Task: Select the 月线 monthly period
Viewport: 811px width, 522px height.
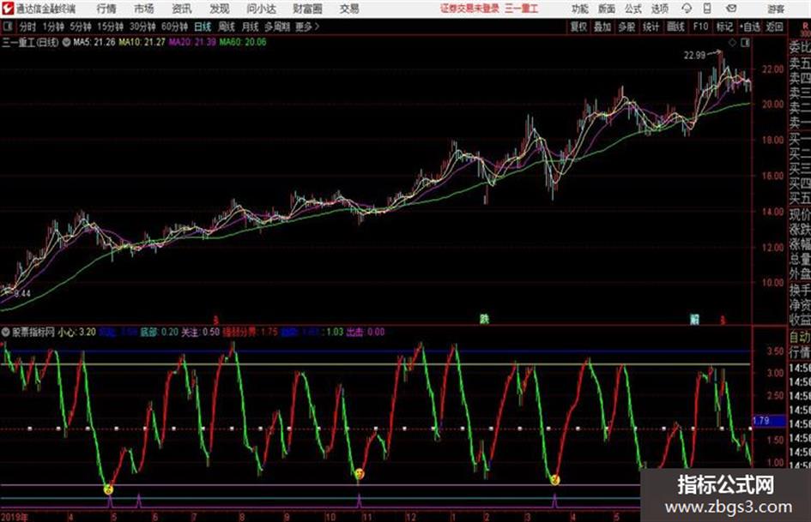Action: pyautogui.click(x=250, y=27)
